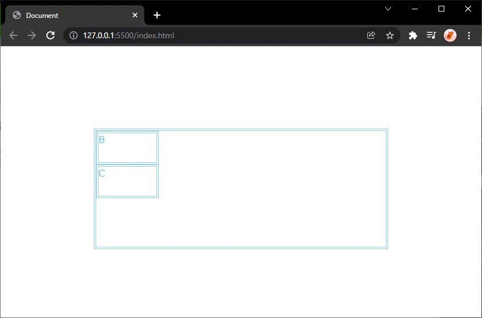View site information icon in address bar
The width and height of the screenshot is (482, 318).
pyautogui.click(x=74, y=35)
